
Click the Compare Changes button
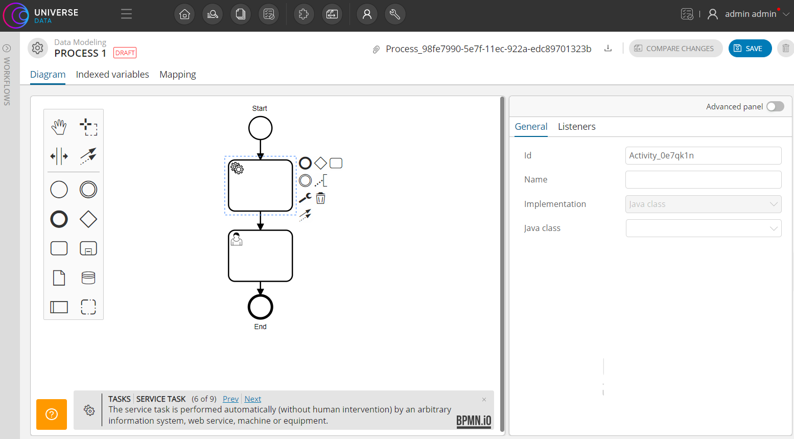click(675, 49)
